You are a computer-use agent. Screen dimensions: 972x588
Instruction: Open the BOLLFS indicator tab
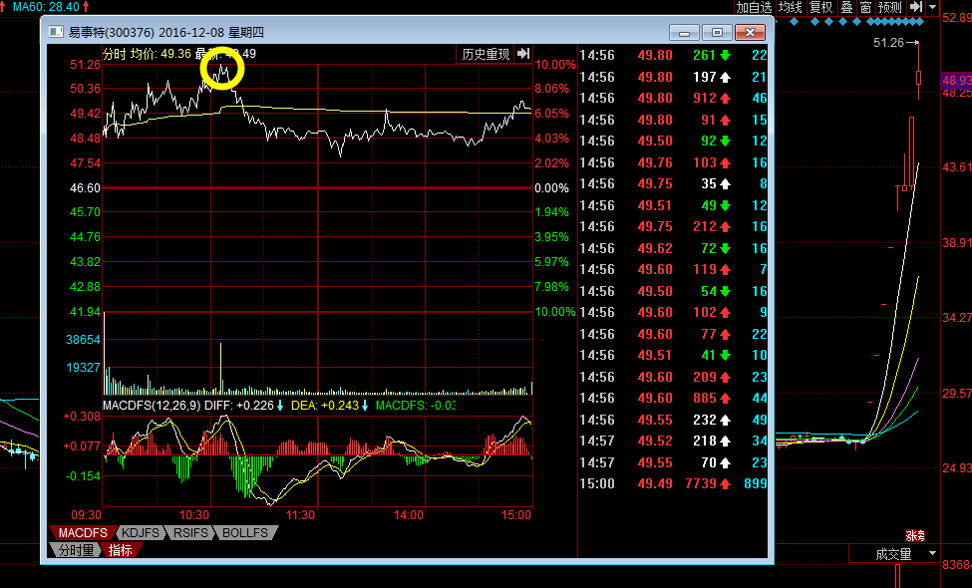point(245,533)
